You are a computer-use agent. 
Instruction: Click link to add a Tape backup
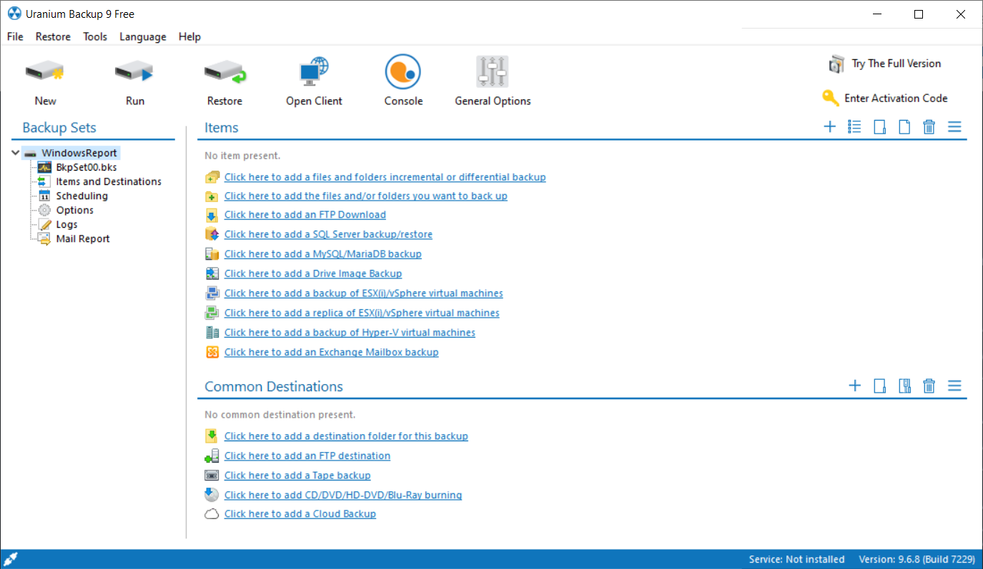pos(297,475)
